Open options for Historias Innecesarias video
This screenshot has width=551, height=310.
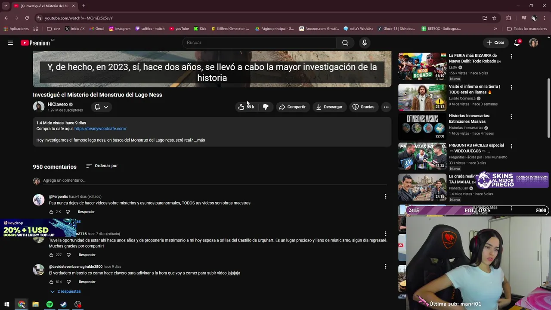(x=511, y=117)
